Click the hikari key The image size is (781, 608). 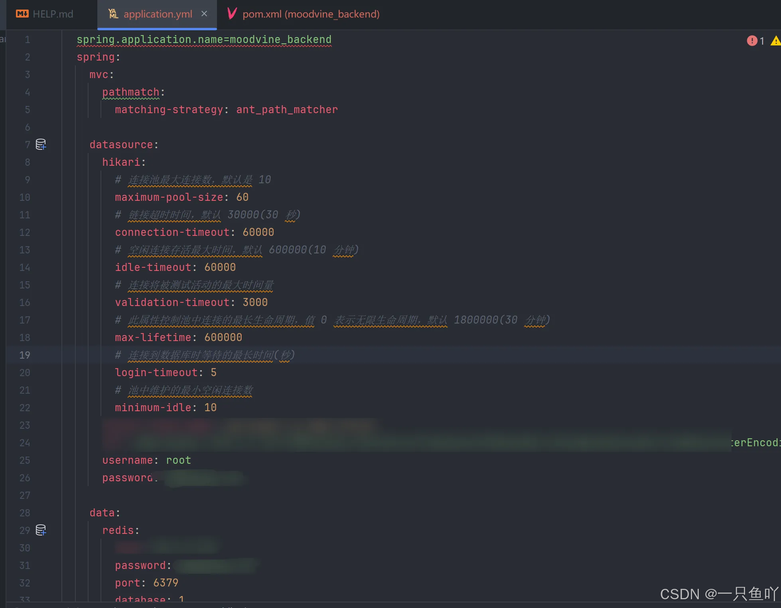[x=121, y=162]
